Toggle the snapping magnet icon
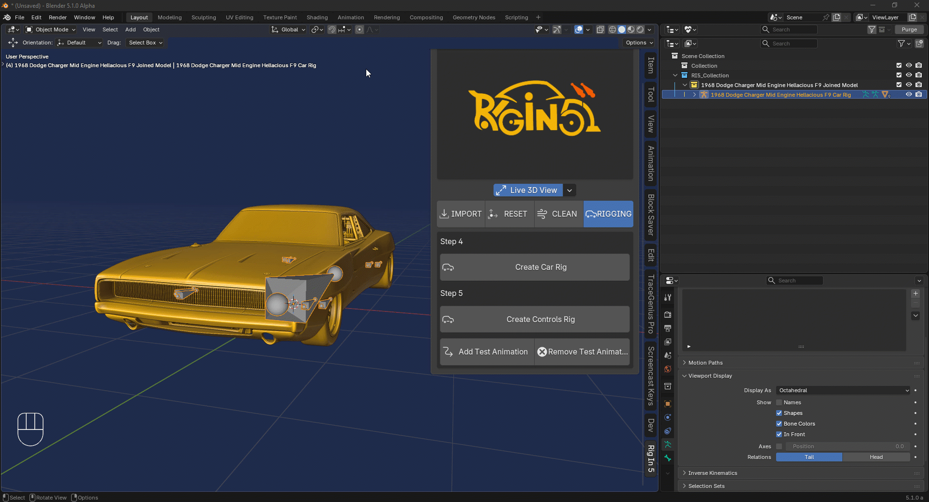This screenshot has width=929, height=502. (x=332, y=30)
